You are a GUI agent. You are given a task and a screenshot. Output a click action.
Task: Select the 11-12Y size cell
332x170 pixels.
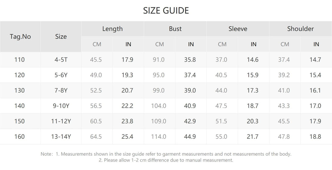tap(61, 121)
